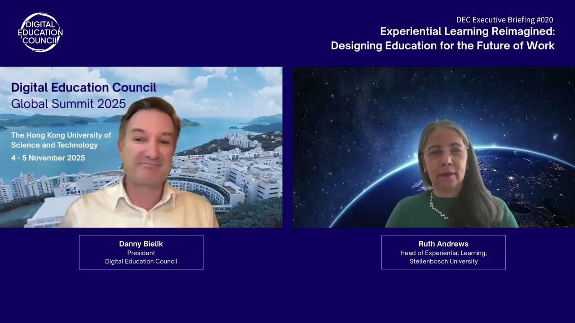This screenshot has height=323, width=575.
Task: Click 'Science and Technology' line
Action: [x=54, y=145]
